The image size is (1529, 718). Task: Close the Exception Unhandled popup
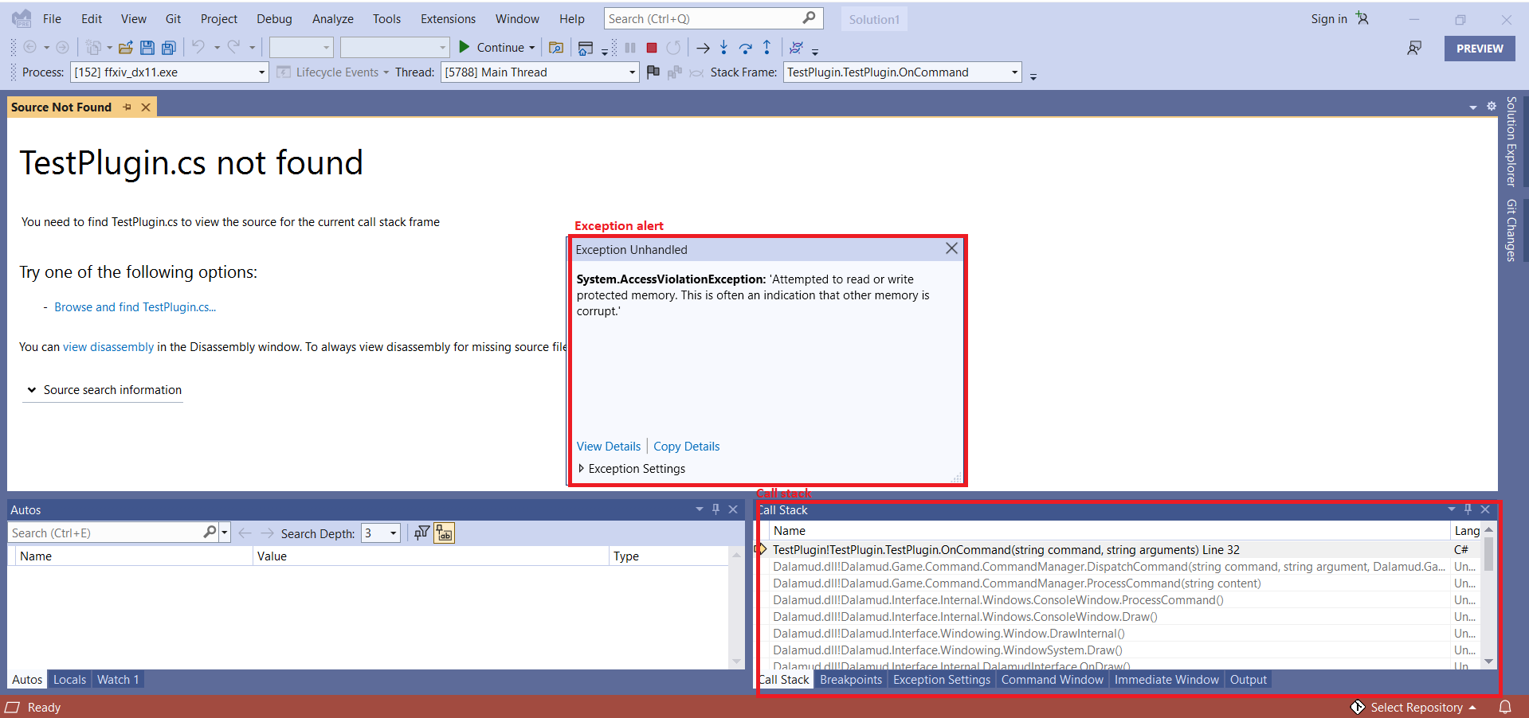(x=951, y=248)
